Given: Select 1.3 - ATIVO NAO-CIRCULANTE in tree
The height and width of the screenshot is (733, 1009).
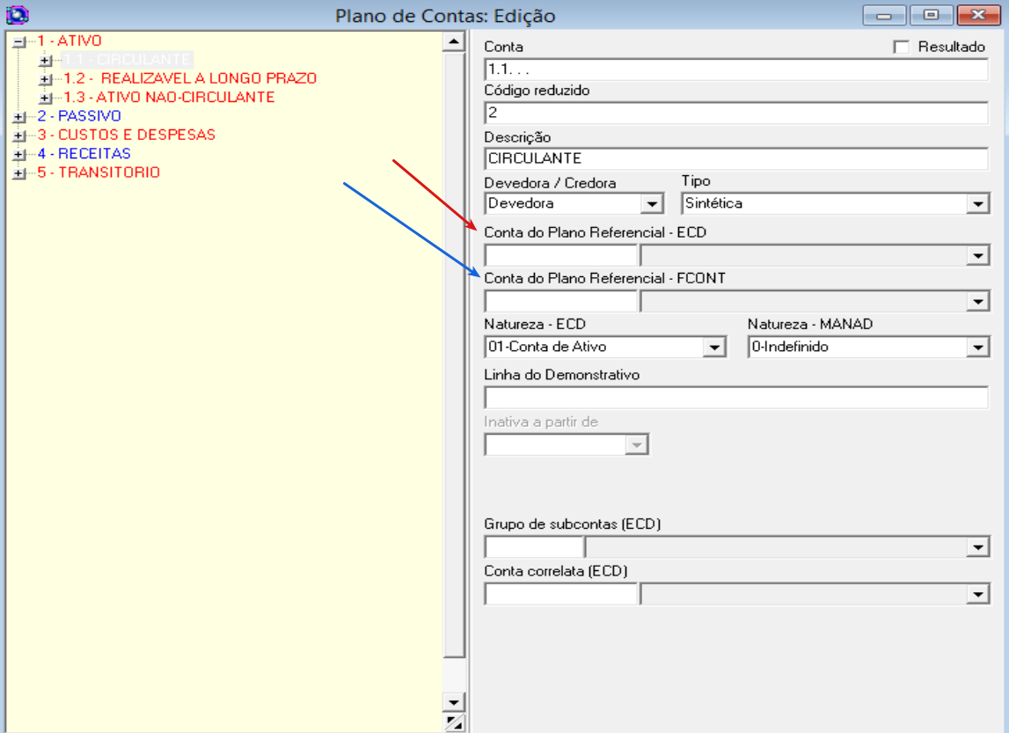Looking at the screenshot, I should (x=169, y=98).
